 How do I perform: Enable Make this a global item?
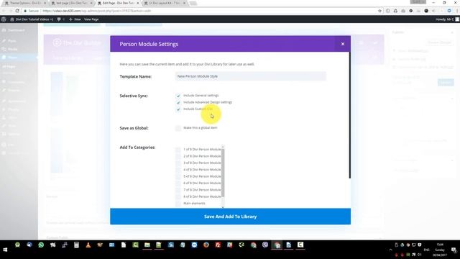178,128
